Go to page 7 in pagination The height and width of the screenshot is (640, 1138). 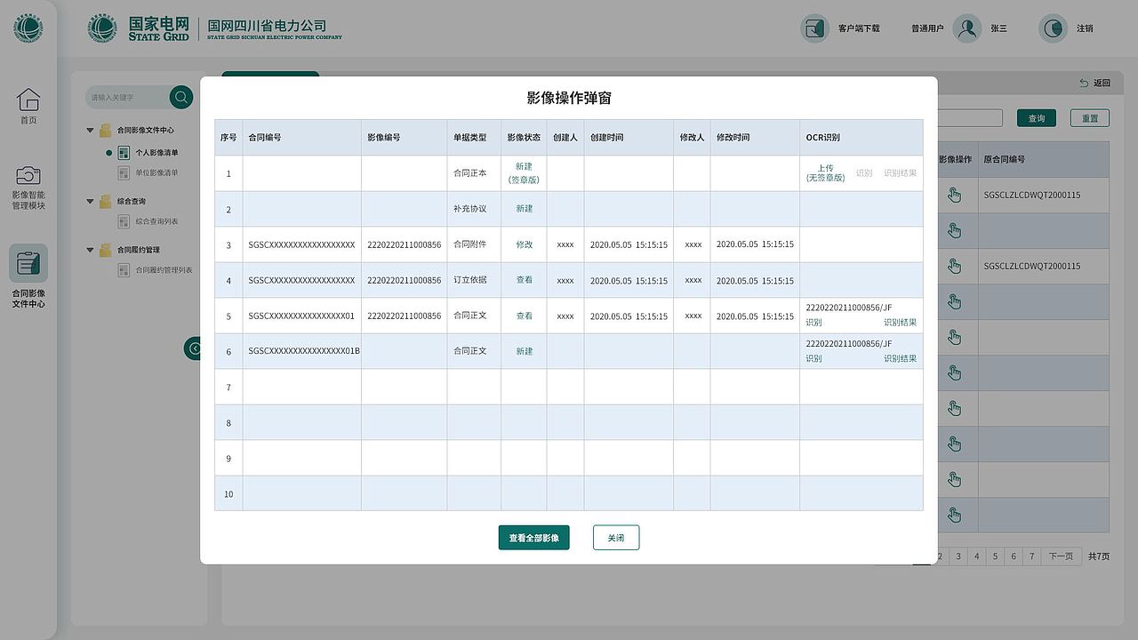(x=1031, y=556)
